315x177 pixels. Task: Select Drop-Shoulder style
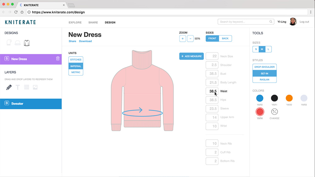point(264,67)
